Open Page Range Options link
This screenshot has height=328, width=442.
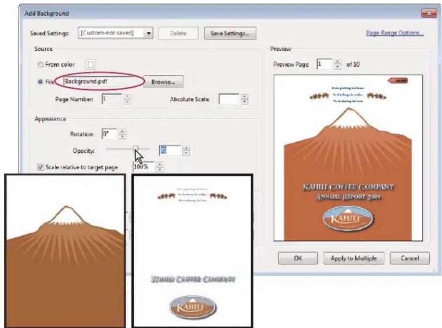(x=395, y=33)
